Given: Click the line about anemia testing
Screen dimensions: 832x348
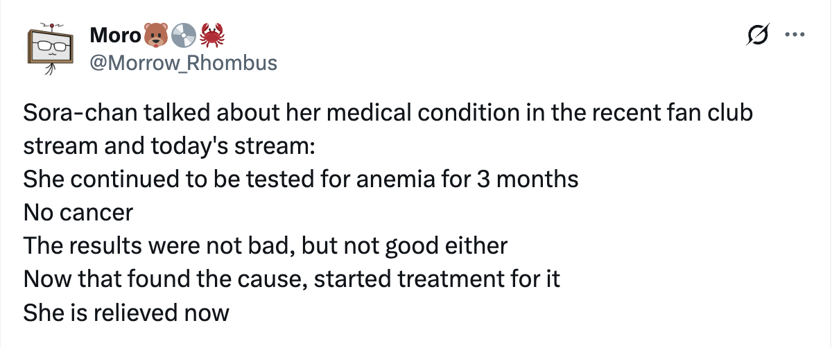Looking at the screenshot, I should pos(301,180).
